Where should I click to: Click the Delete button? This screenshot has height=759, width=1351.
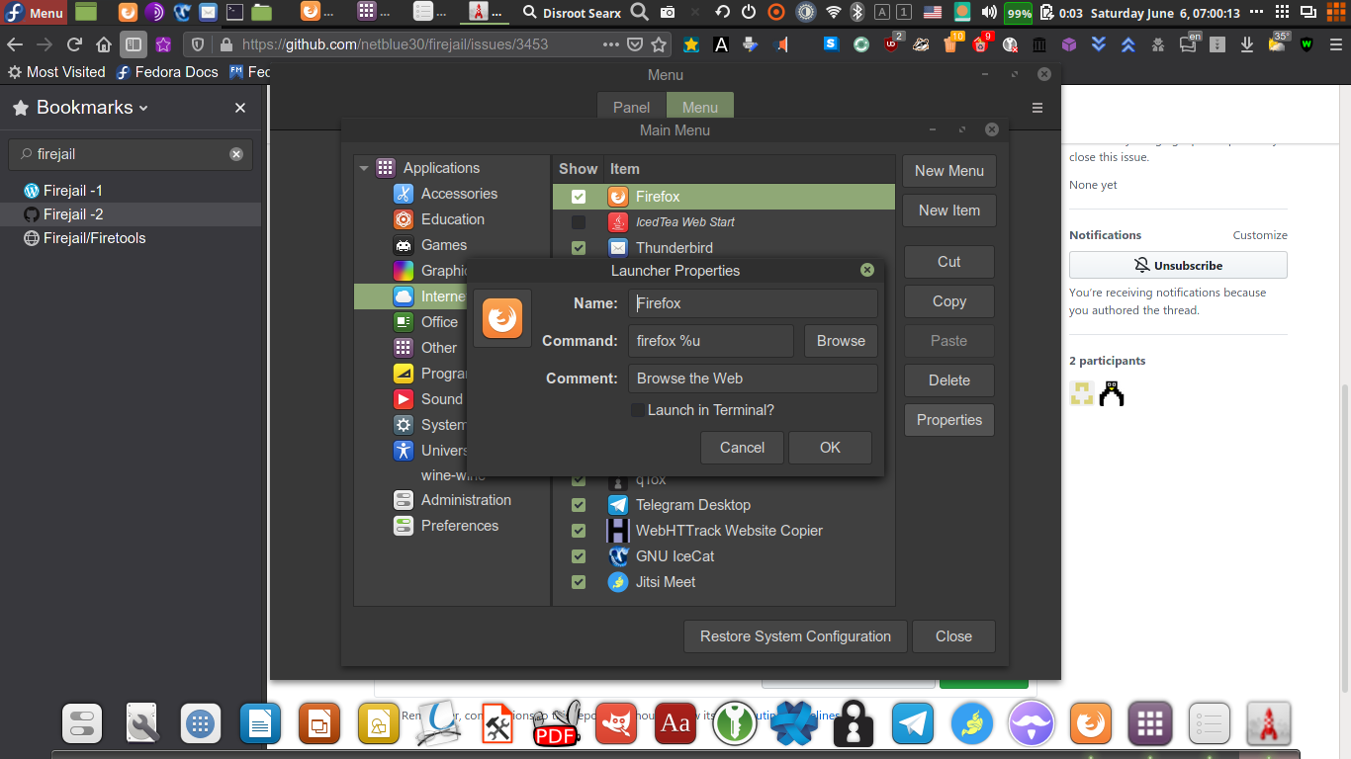pos(949,380)
